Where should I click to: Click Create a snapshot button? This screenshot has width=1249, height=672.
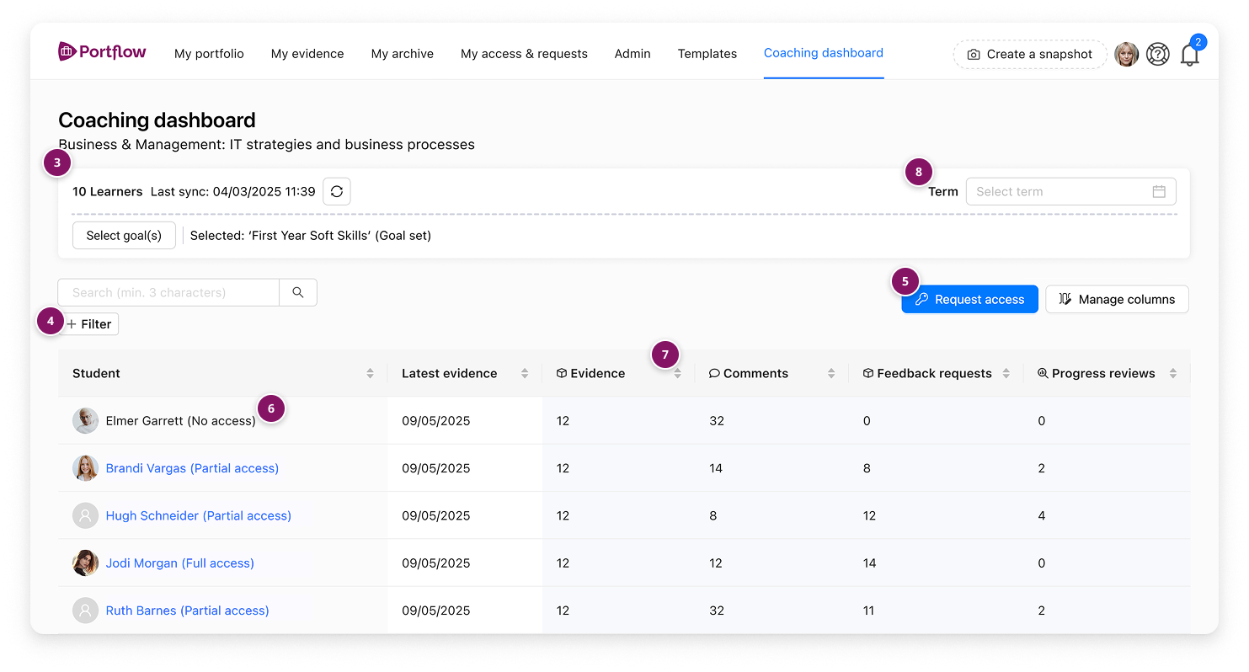coord(1030,54)
